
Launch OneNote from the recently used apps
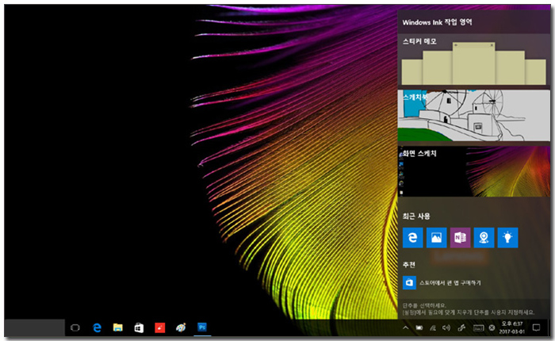point(460,237)
